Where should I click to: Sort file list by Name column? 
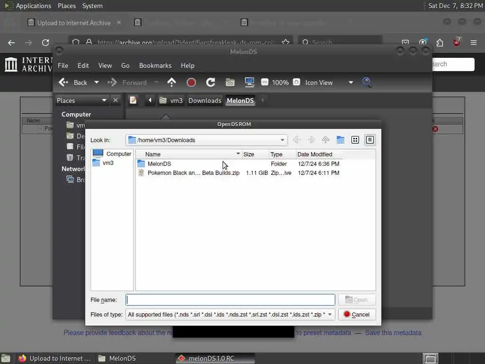189,154
